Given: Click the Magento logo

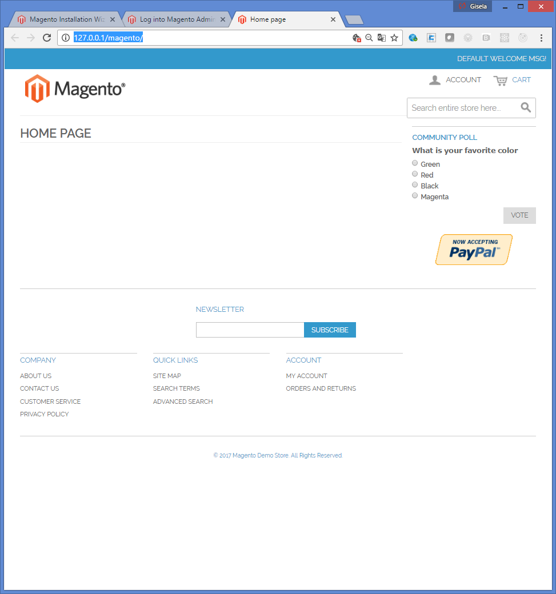Looking at the screenshot, I should [75, 89].
